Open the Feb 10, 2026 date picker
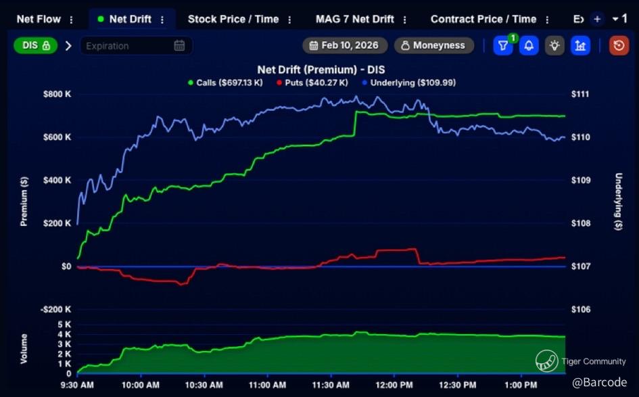This screenshot has width=639, height=397. coord(344,45)
